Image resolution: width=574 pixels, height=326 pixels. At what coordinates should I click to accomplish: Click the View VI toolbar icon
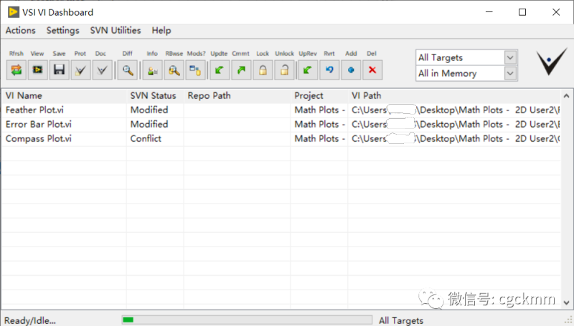click(x=37, y=69)
